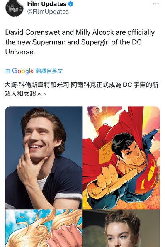This screenshot has width=165, height=247.
Task: Open the blonde Supergirl comic image
Action: [44, 228]
